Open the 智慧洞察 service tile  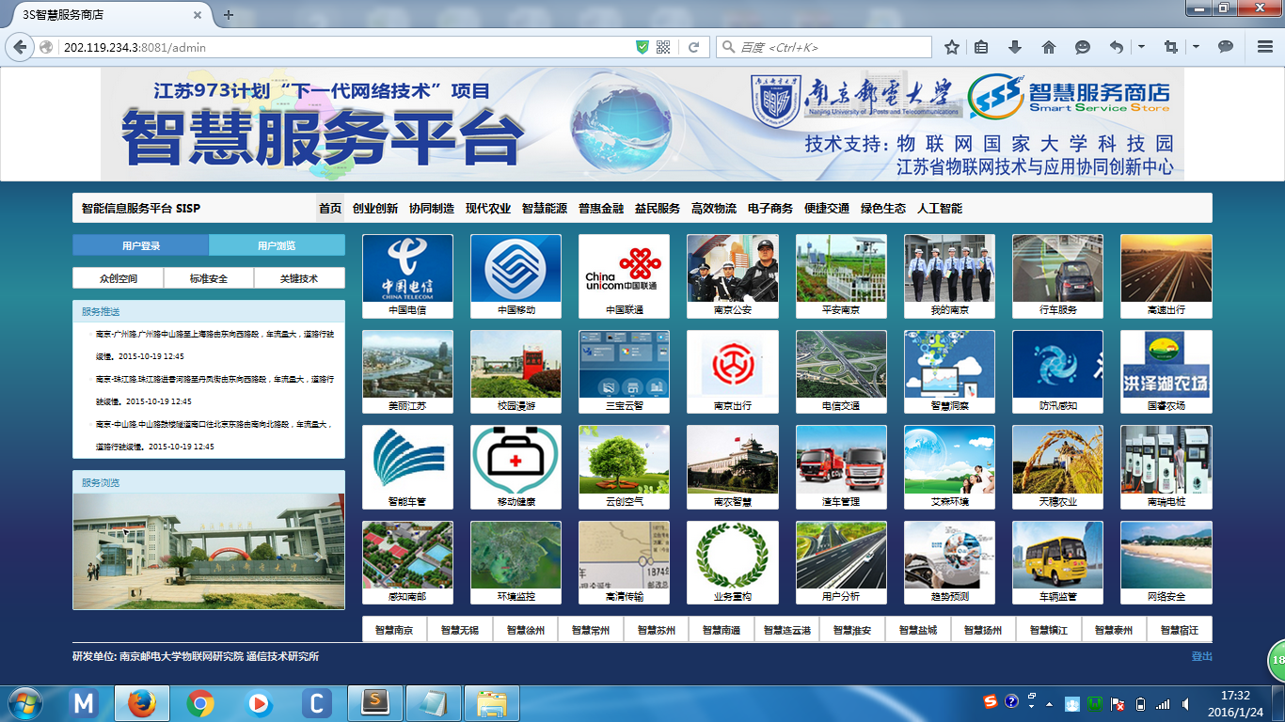point(949,372)
